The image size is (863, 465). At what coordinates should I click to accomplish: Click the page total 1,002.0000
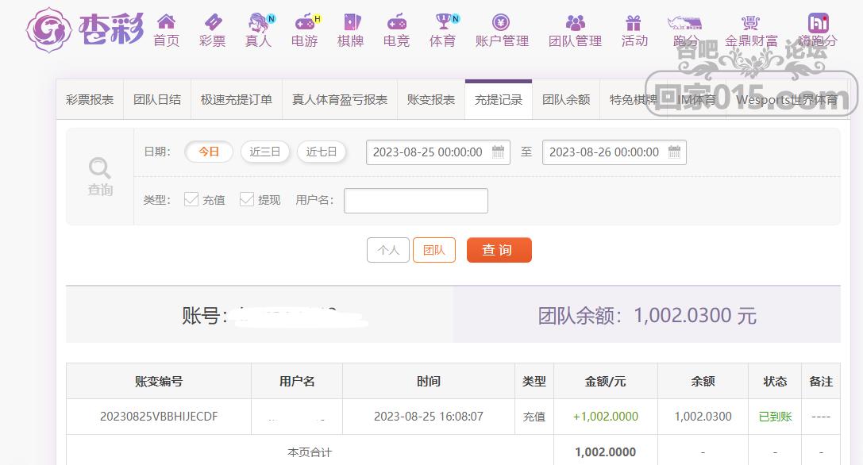606,452
